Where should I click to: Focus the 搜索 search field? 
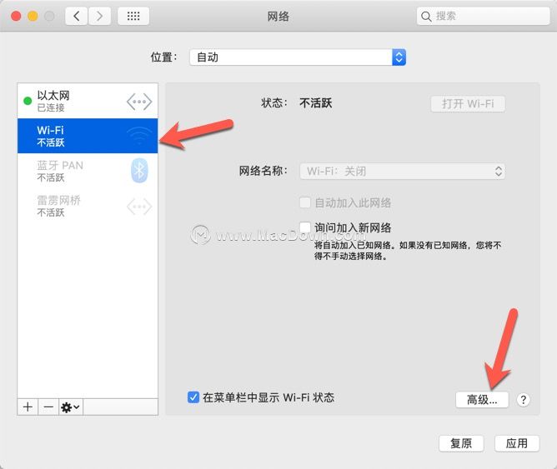[483, 17]
